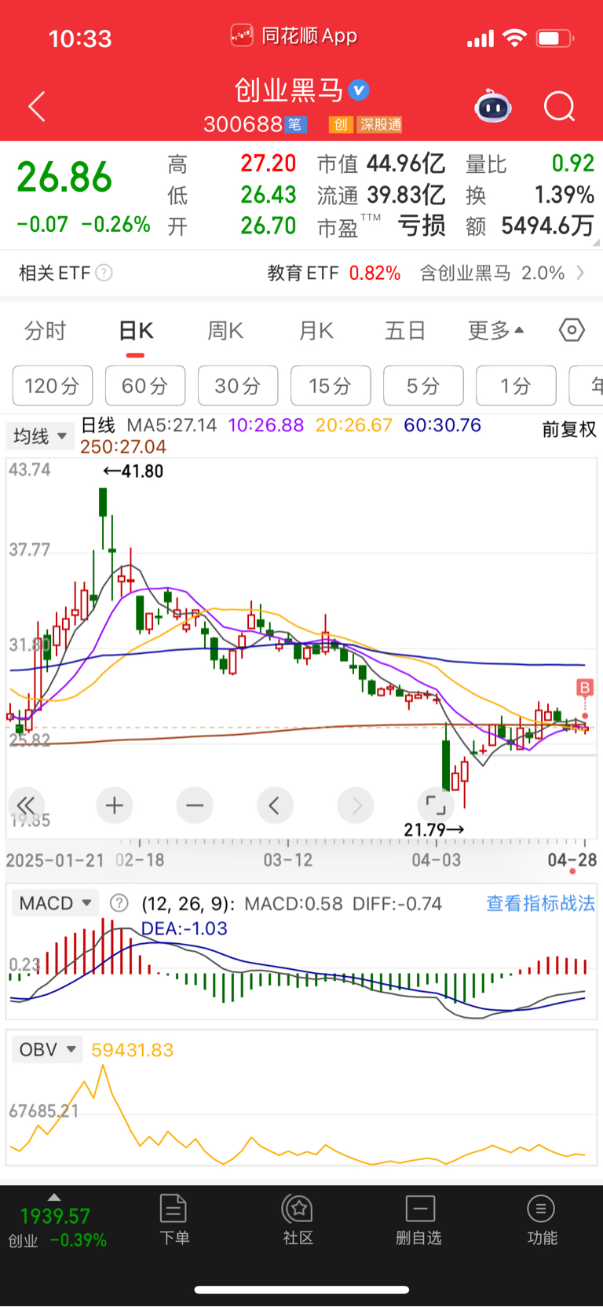Open the AI robot assistant icon

(x=493, y=106)
